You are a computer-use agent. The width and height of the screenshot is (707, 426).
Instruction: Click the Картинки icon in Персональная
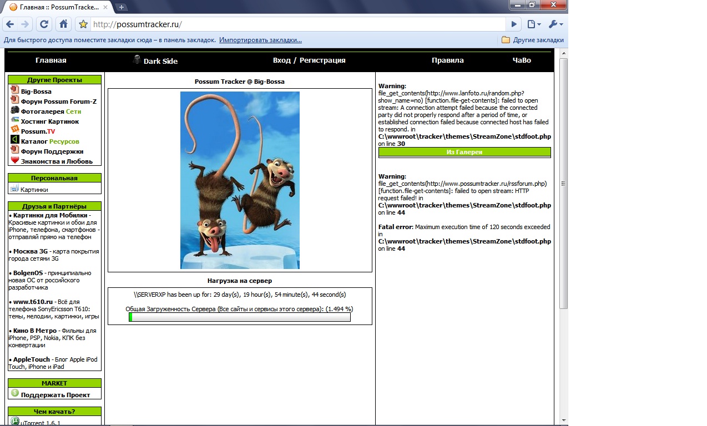(14, 188)
